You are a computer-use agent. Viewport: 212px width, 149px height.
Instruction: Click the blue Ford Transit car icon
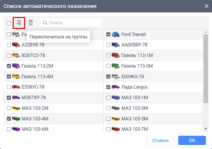pos(115,34)
